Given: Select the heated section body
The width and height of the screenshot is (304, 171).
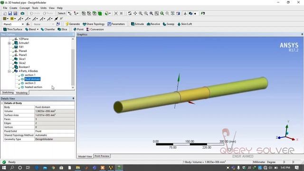Looking at the screenshot, I should [x=33, y=87].
